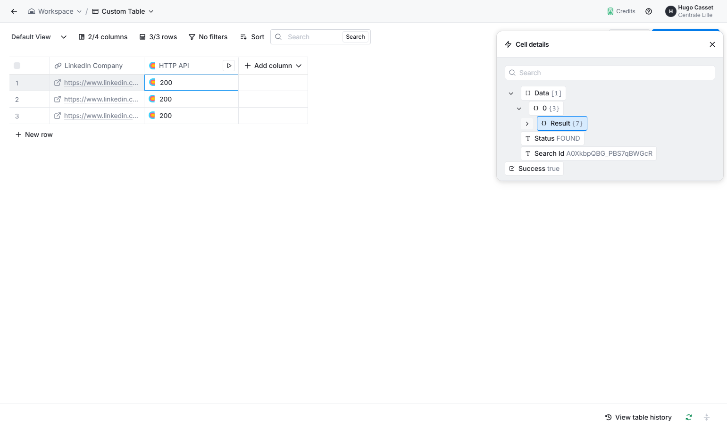This screenshot has width=727, height=430.
Task: Collapse the 0 {3} node chevron
Action: coord(519,109)
